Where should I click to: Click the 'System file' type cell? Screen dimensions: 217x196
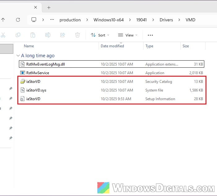154,90
